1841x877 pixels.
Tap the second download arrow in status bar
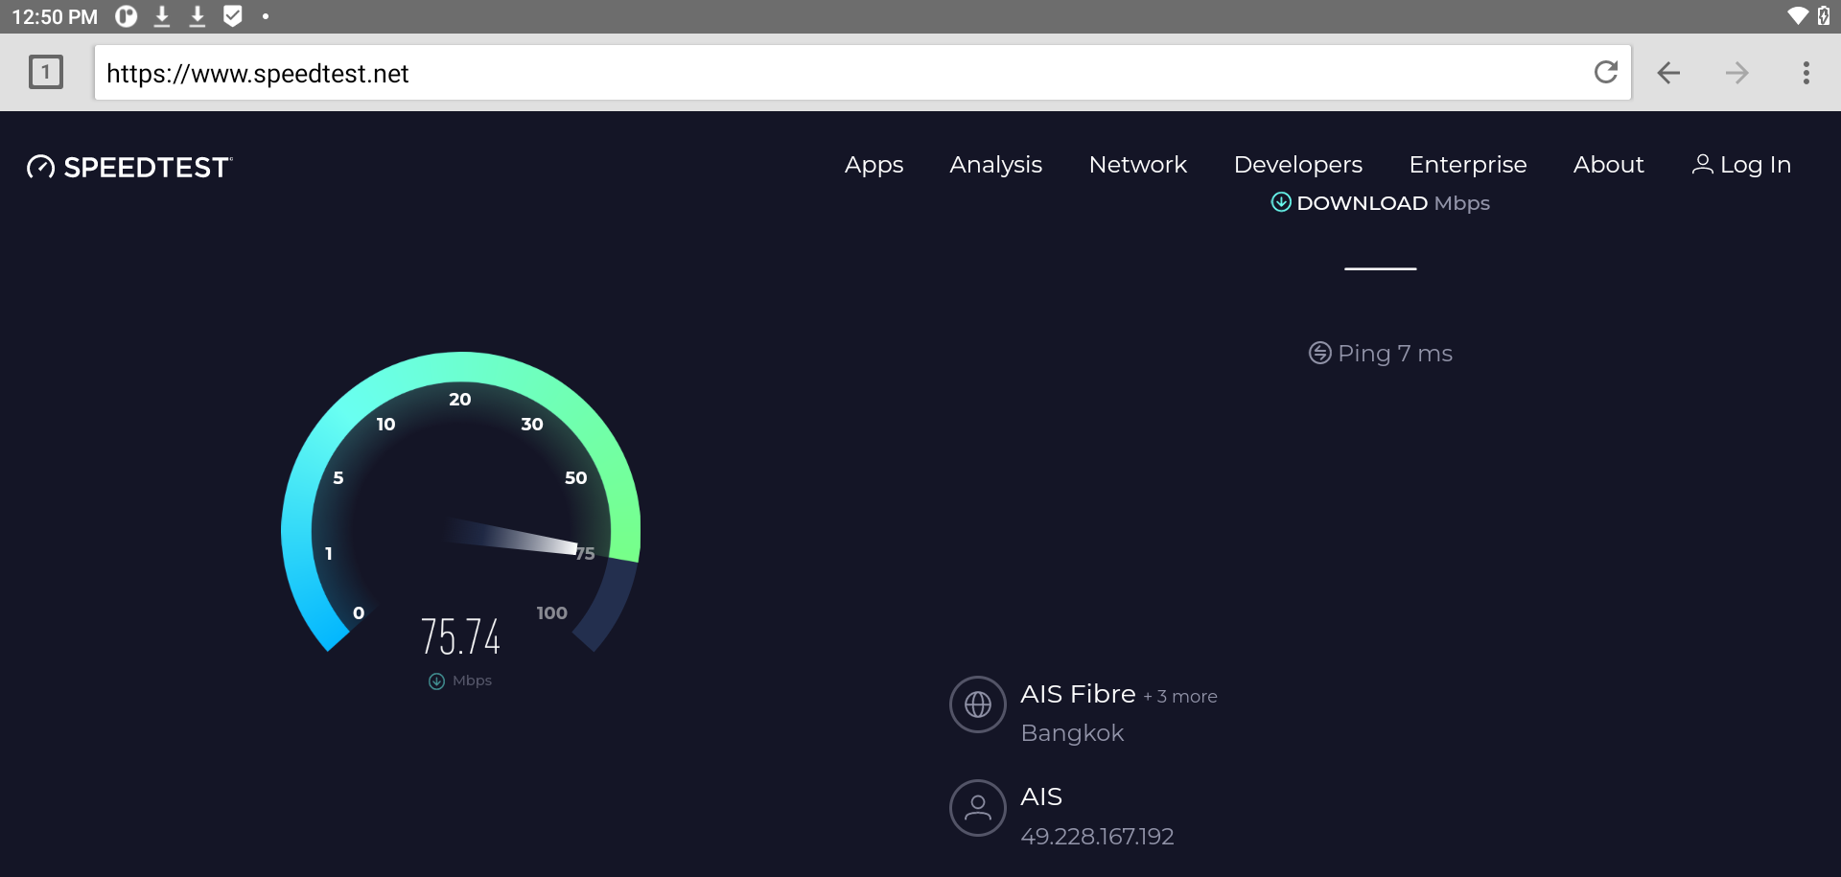[x=198, y=16]
